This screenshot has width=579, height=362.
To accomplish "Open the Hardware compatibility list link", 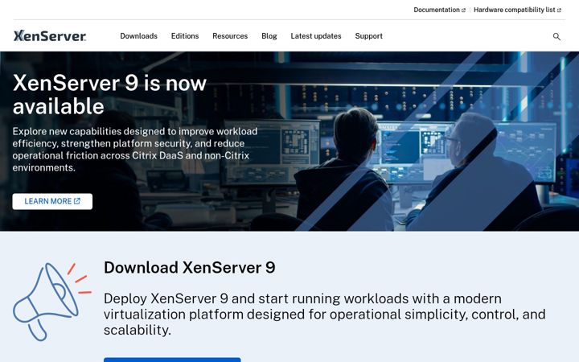I will pyautogui.click(x=517, y=10).
